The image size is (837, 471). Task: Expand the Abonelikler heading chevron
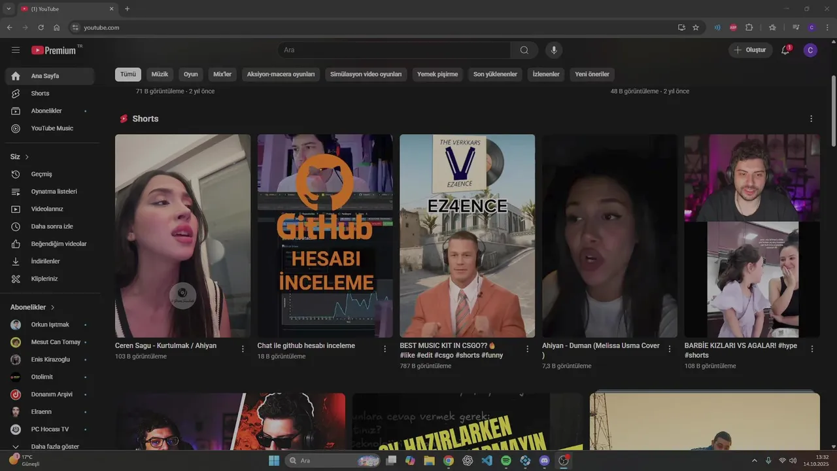pos(53,307)
